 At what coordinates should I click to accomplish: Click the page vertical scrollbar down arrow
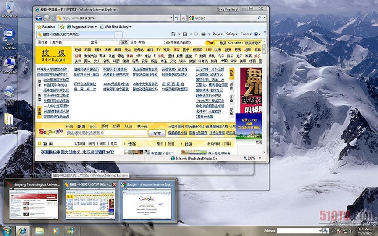[x=264, y=152]
